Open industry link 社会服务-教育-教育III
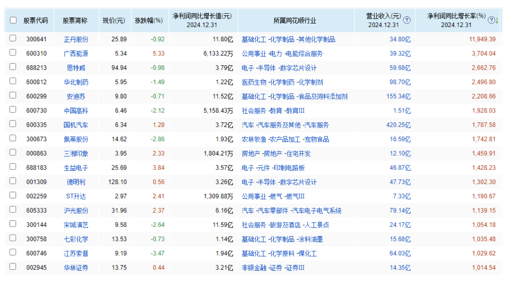Image resolution: width=510 pixels, height=285 pixels. click(273, 111)
